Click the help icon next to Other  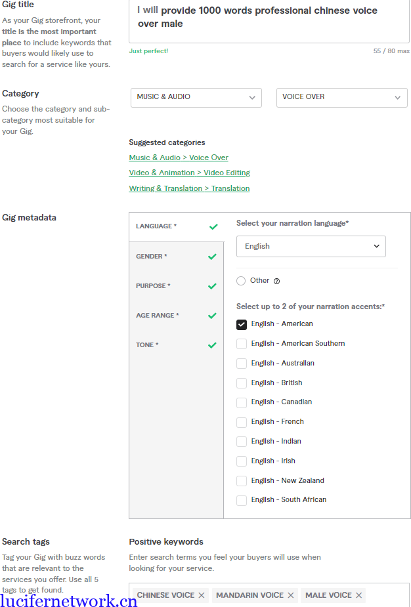(x=276, y=281)
